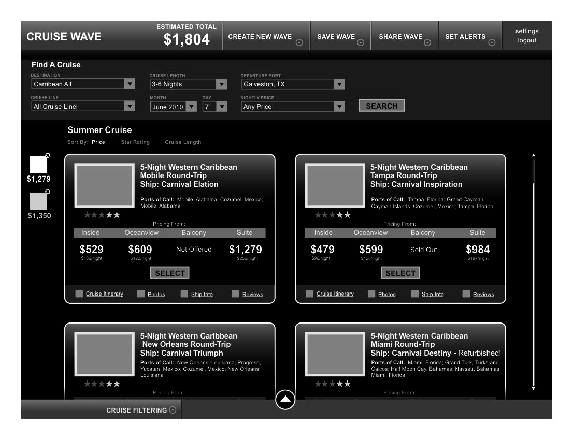The height and width of the screenshot is (440, 573).
Task: Open the Cruise Line dropdown
Action: (x=83, y=106)
